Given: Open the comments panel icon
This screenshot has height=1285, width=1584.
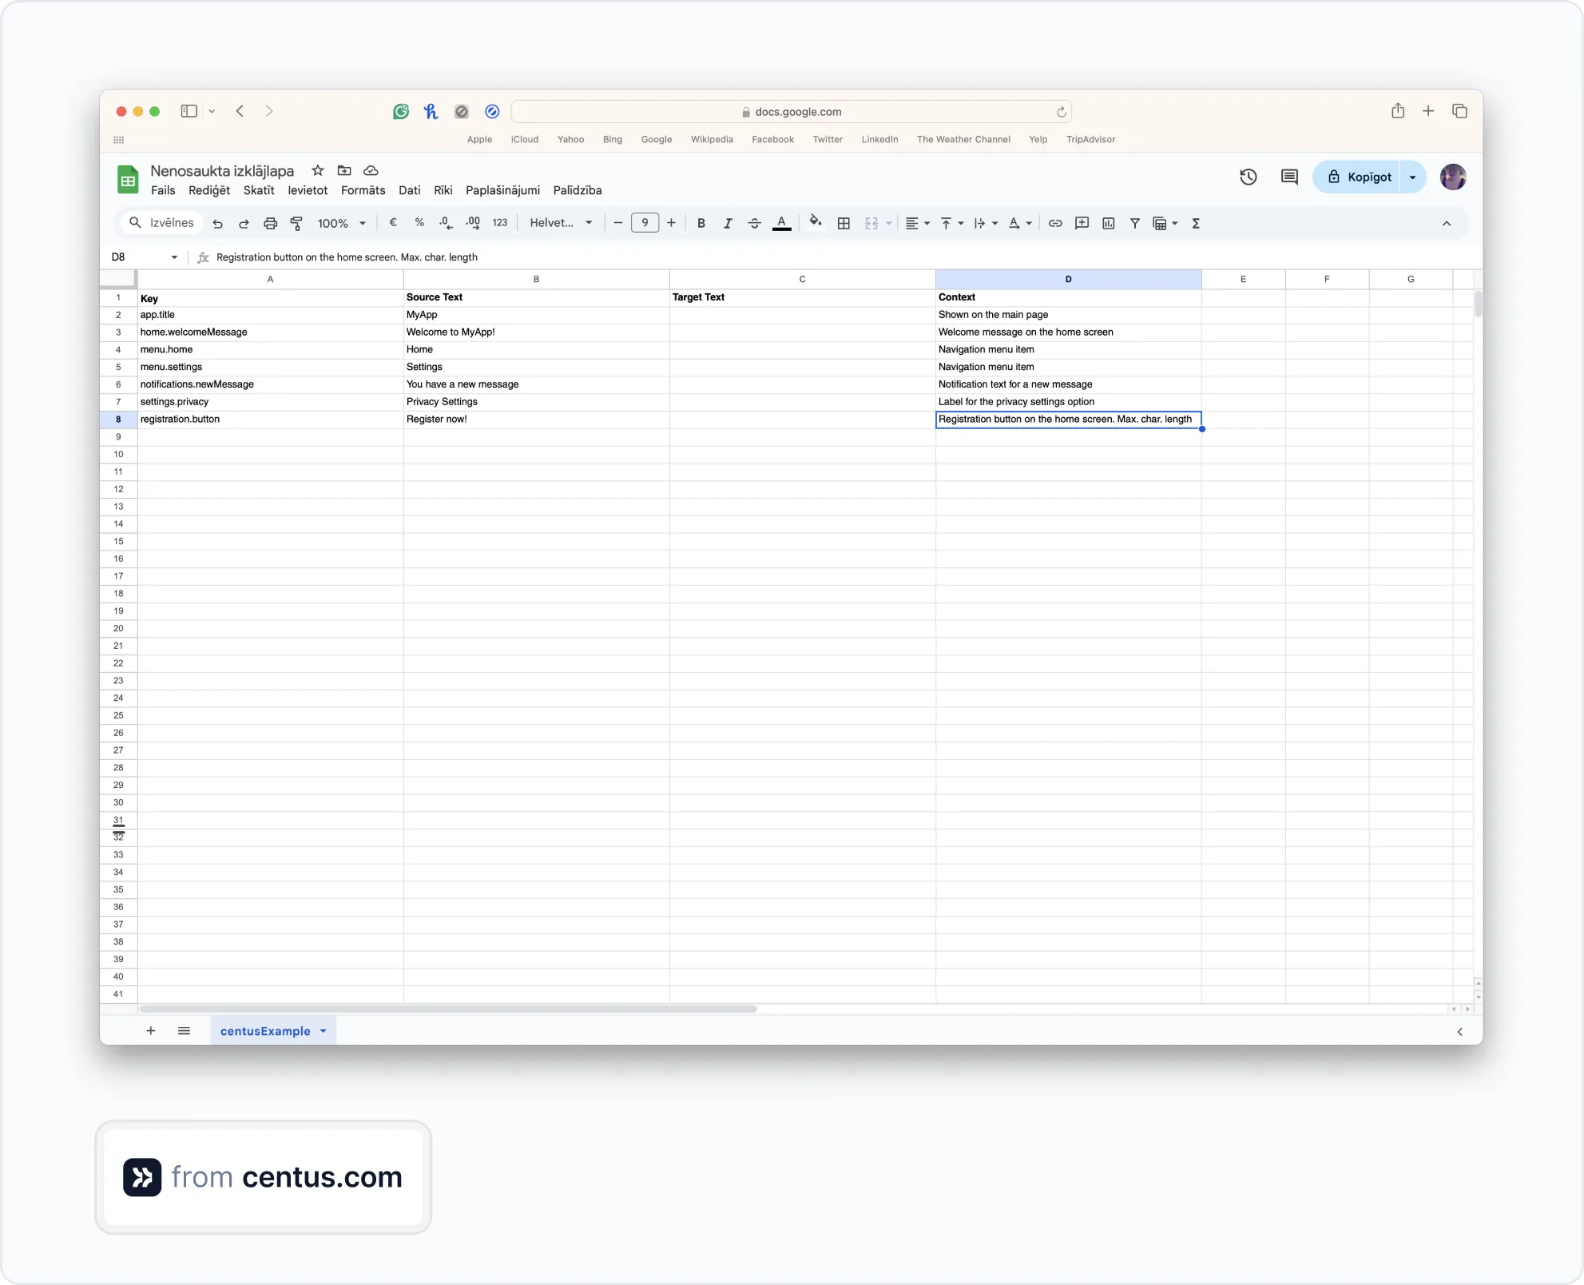Looking at the screenshot, I should point(1289,177).
